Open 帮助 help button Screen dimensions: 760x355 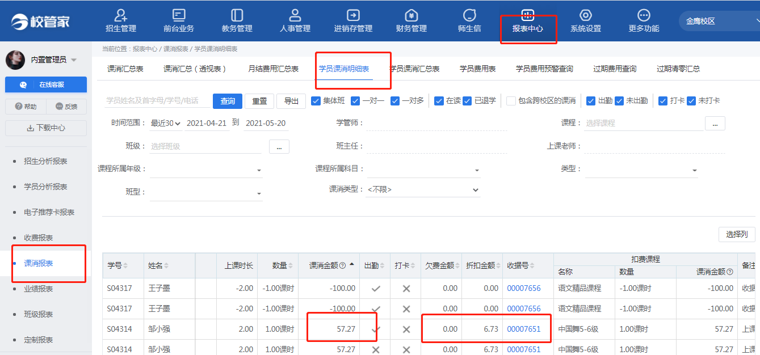point(25,107)
